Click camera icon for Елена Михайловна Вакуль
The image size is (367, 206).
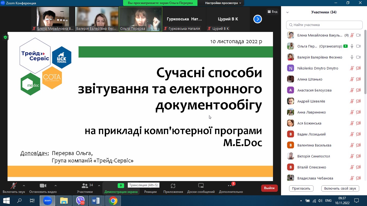pos(358,35)
